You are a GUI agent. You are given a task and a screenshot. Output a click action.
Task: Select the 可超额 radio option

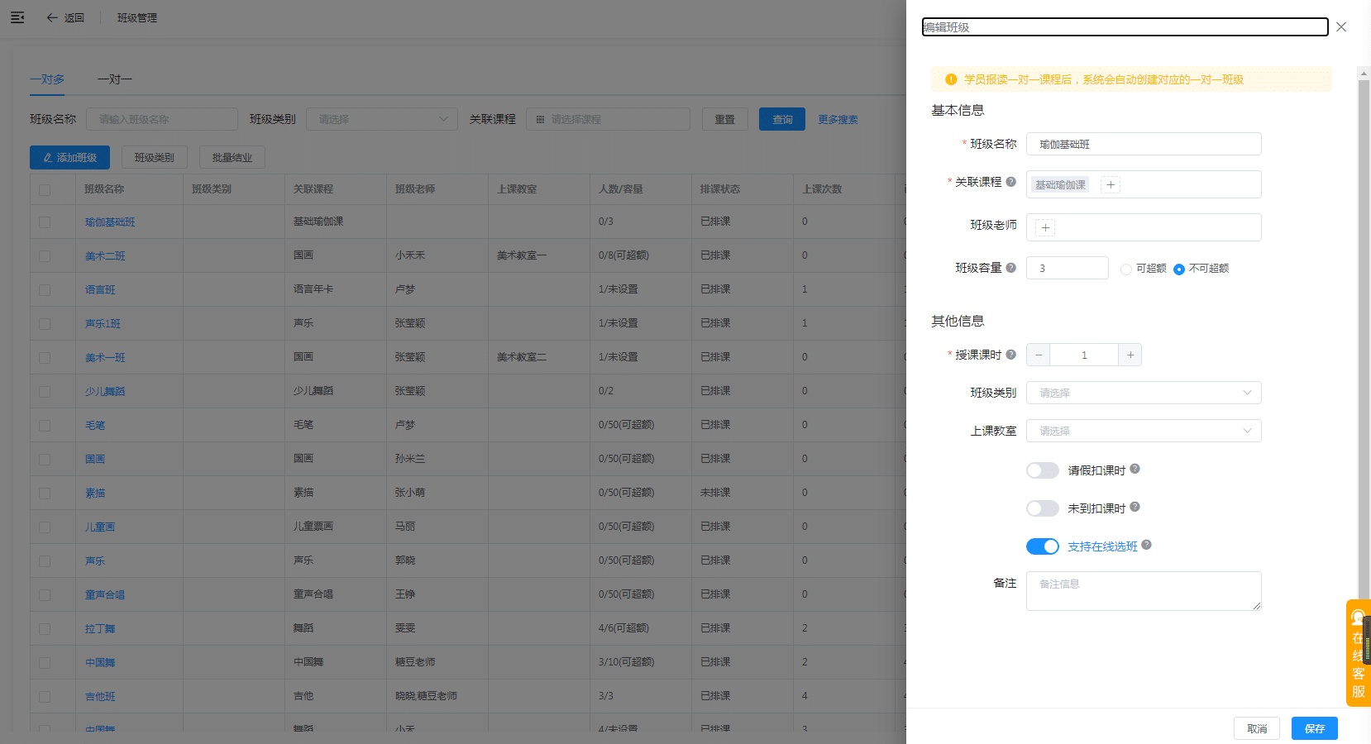[1125, 269]
